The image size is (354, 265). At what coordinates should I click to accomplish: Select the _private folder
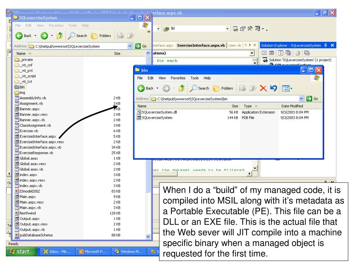pos(24,59)
